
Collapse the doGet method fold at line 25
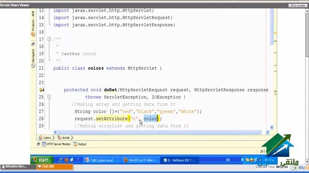coord(49,97)
